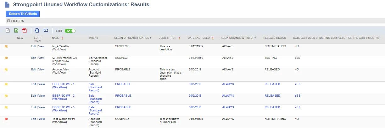
Task: Click yellow flag on BBBP SO WF - 3 row
Action: coord(6,107)
